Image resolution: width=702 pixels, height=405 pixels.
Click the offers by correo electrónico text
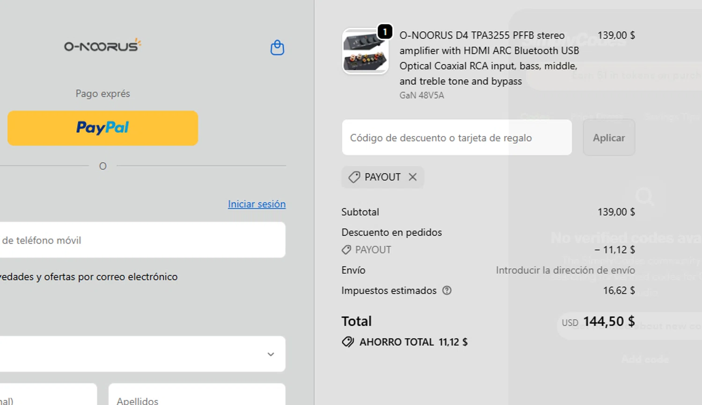coord(89,277)
